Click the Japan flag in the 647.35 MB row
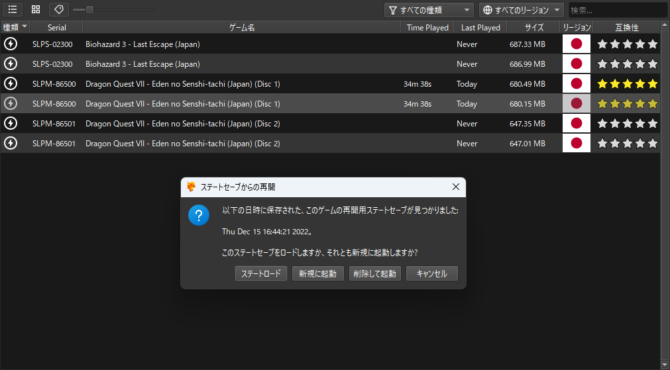The height and width of the screenshot is (370, 670). pos(577,123)
